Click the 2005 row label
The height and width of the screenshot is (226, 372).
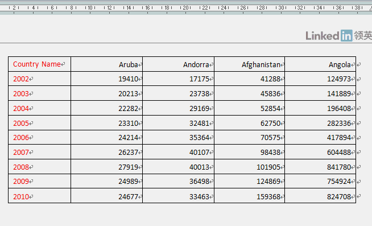(x=21, y=123)
